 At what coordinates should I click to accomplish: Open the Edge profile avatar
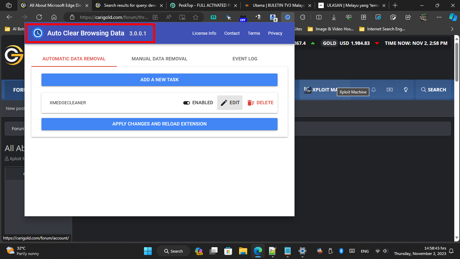[424, 17]
